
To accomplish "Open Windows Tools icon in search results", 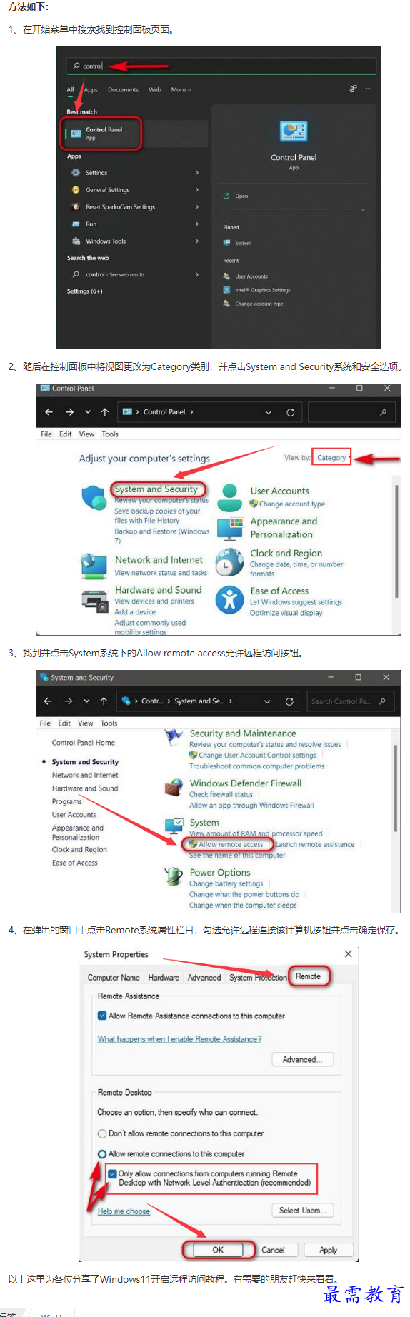I will tap(76, 241).
